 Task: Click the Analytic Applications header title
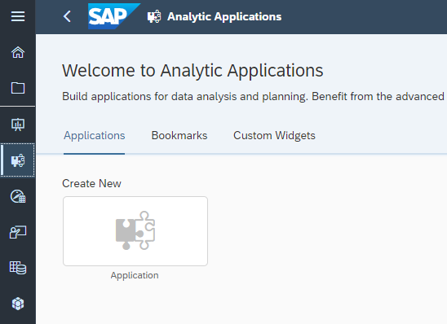coord(224,17)
